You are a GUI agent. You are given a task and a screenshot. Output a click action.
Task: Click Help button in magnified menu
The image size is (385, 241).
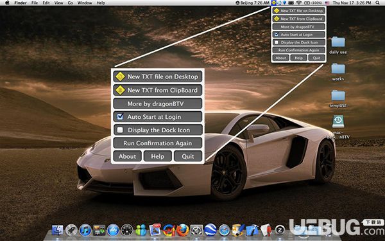[158, 156]
